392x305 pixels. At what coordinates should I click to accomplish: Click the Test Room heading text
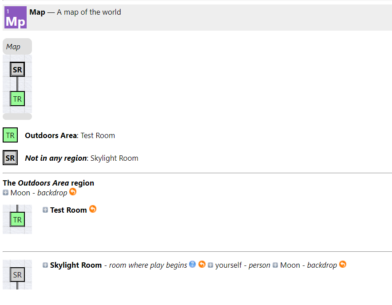pos(68,210)
